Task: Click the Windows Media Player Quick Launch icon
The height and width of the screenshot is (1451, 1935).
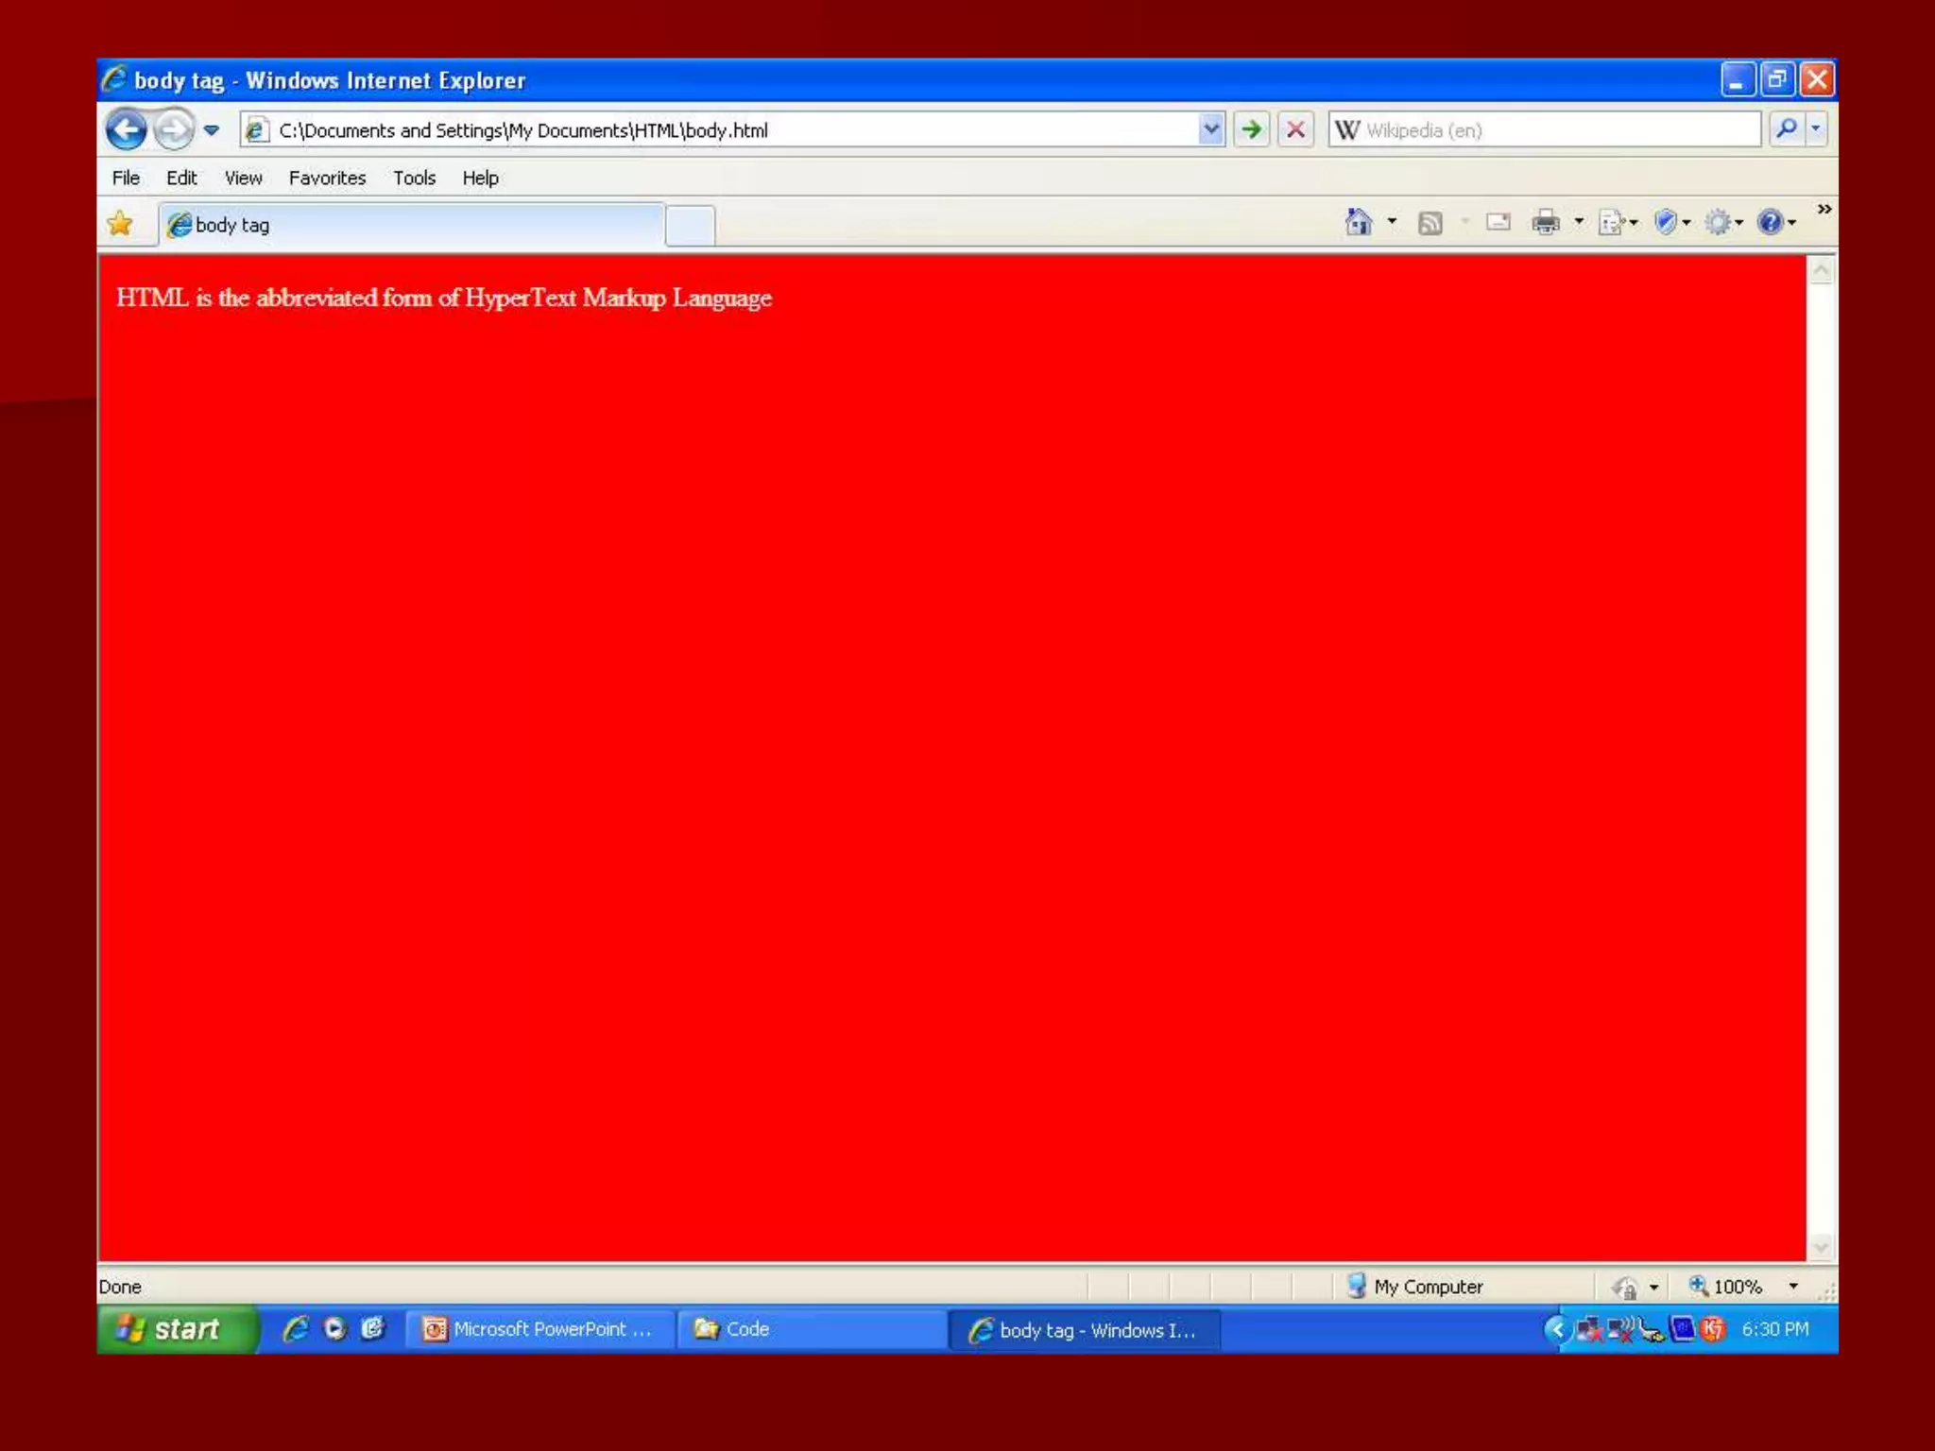Action: point(334,1329)
